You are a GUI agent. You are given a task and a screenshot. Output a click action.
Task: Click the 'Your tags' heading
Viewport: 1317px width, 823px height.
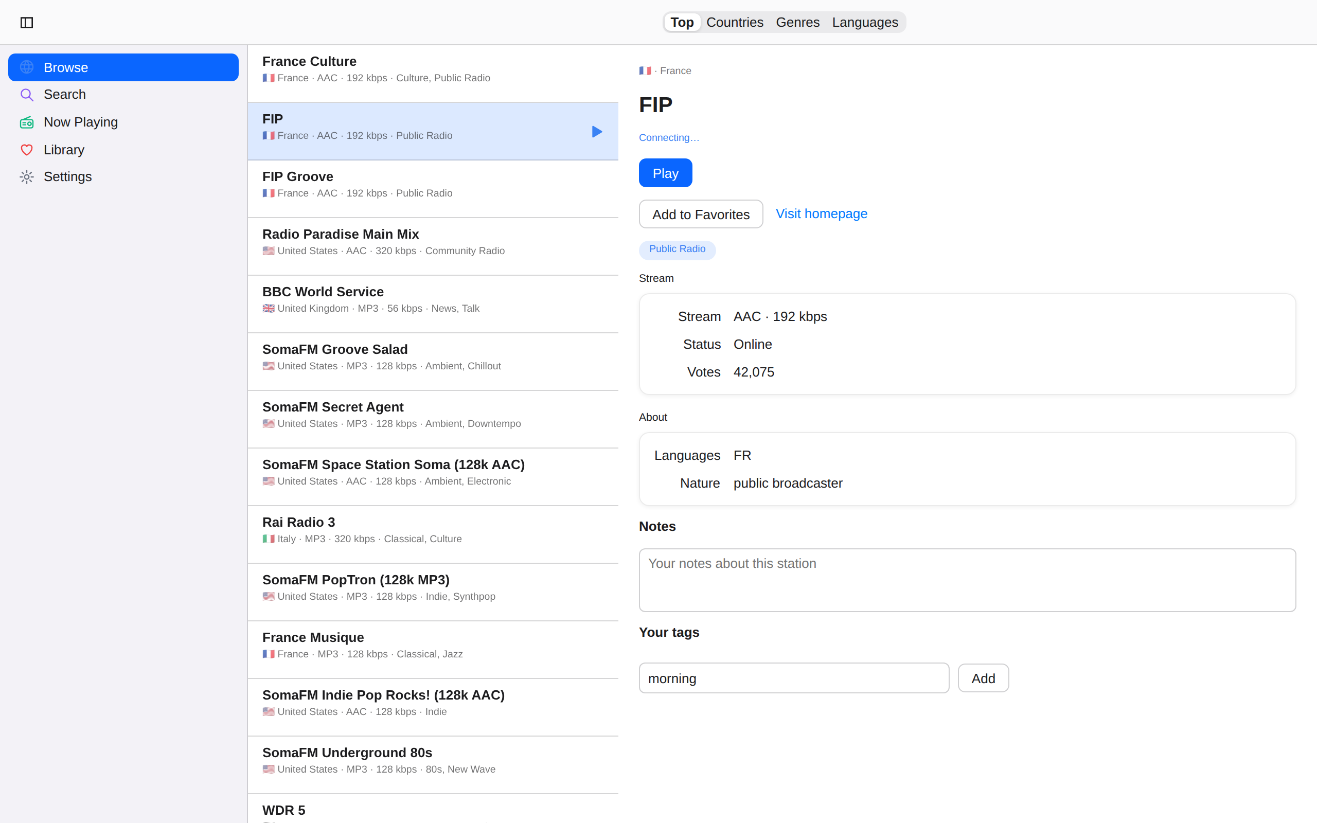669,633
